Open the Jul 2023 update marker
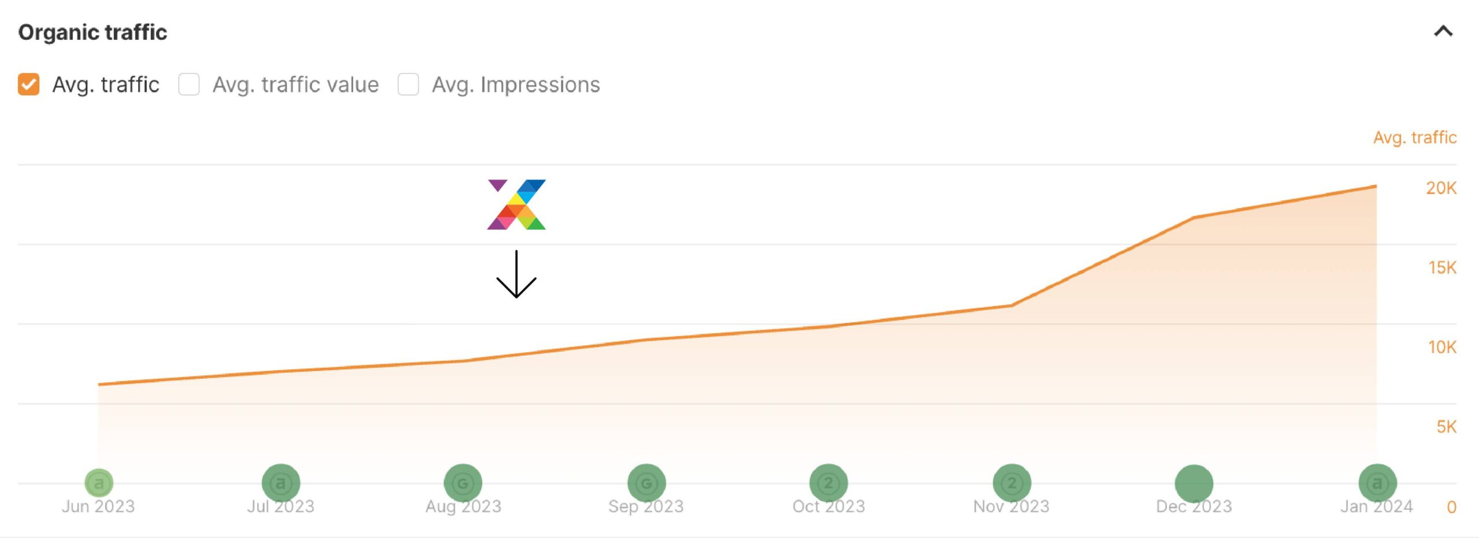This screenshot has width=1479, height=552. click(x=281, y=483)
